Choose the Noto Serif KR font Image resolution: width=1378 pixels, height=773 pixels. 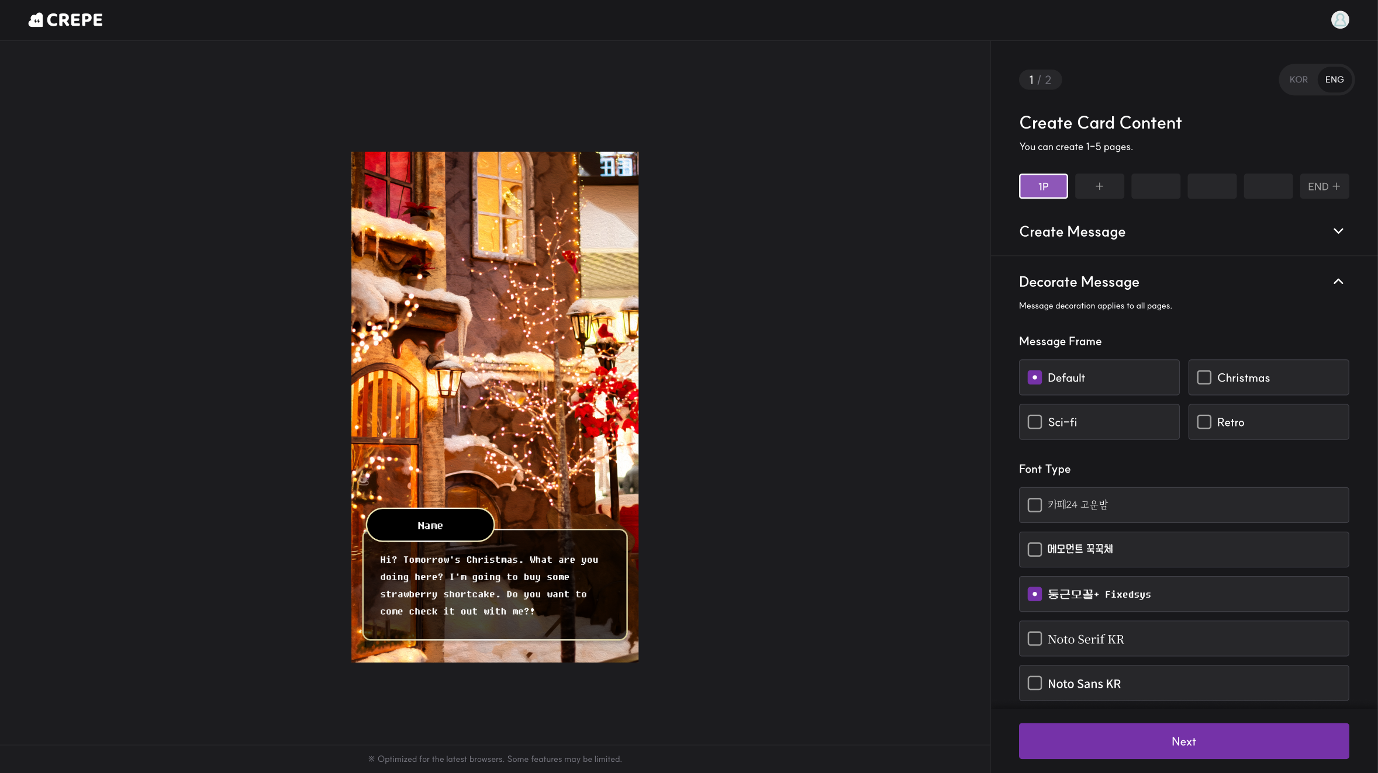pos(1183,639)
